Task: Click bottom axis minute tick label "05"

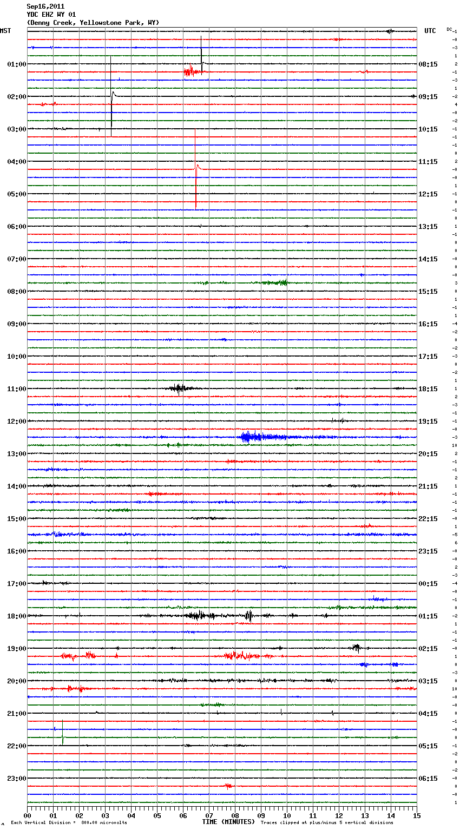Action: click(x=157, y=815)
